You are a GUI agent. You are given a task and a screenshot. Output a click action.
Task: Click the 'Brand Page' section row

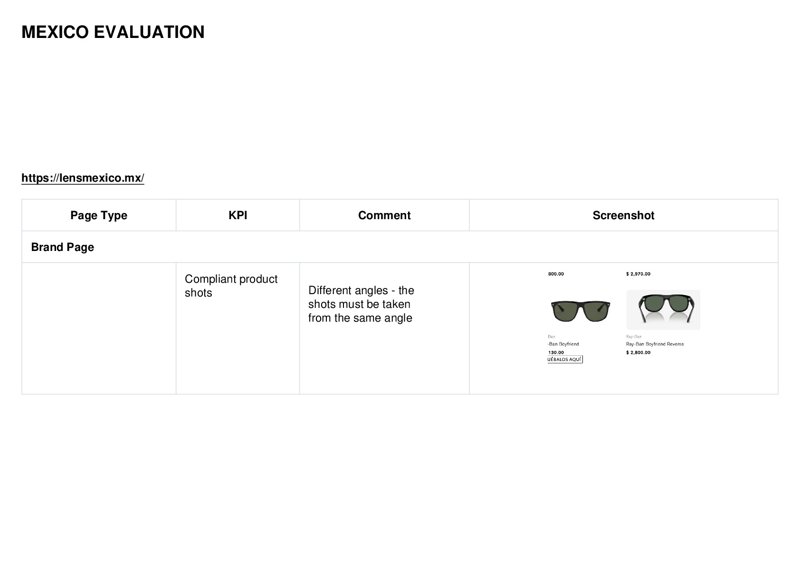click(x=400, y=247)
